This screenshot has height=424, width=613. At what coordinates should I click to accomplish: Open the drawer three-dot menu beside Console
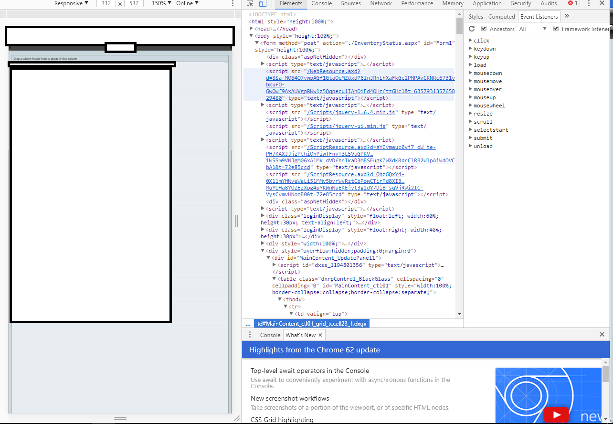(250, 335)
